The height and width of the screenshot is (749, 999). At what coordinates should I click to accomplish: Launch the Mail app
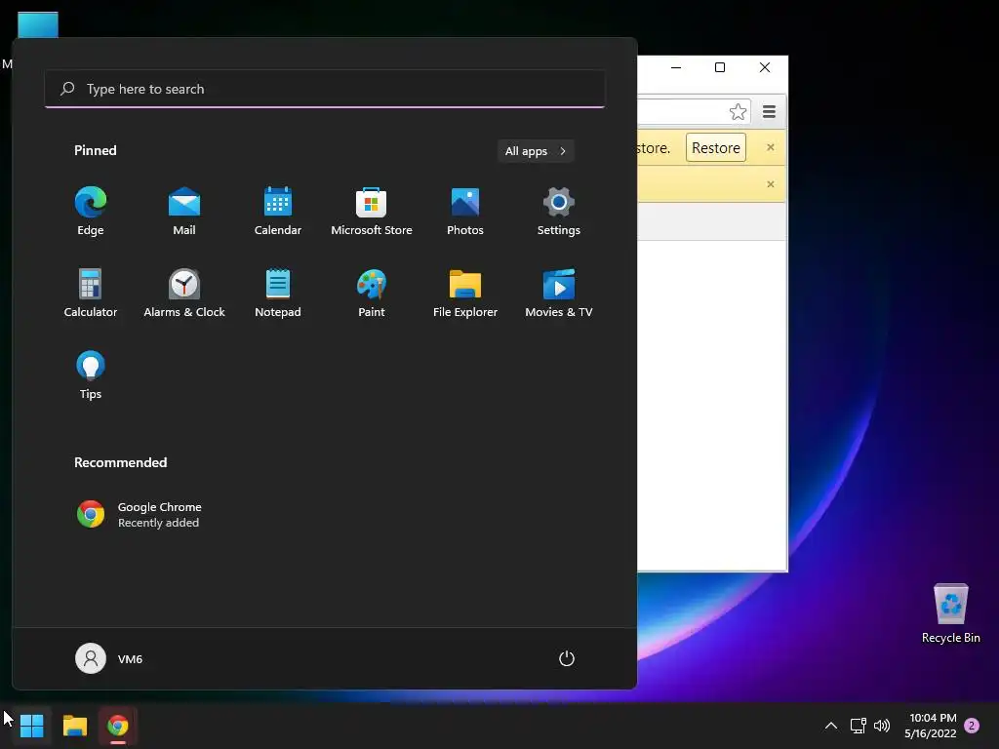(184, 211)
